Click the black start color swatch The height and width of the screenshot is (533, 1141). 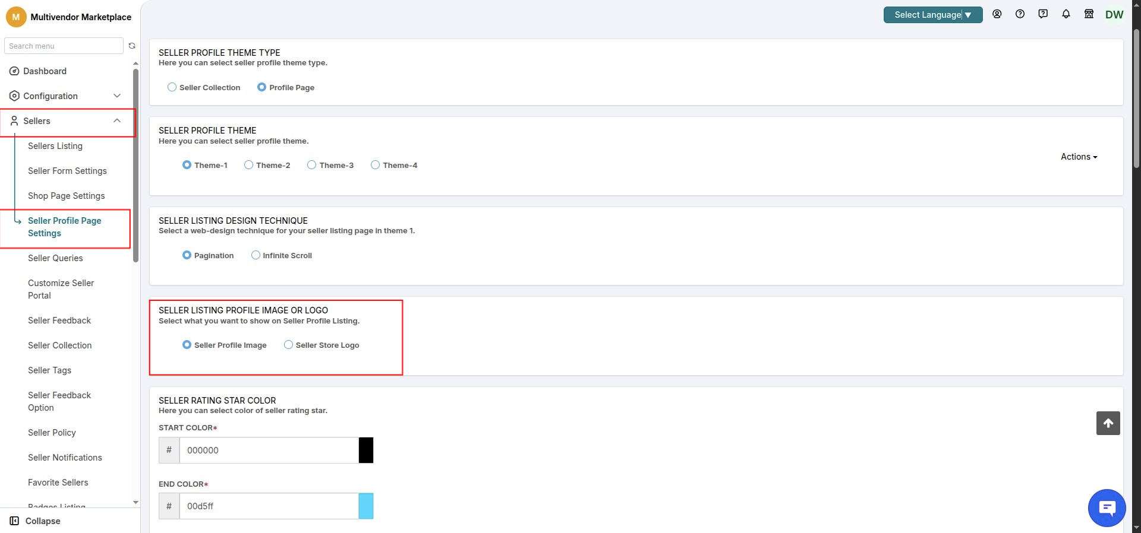pos(366,450)
